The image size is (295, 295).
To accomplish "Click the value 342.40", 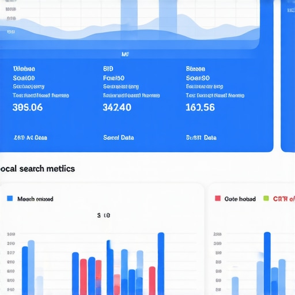I will (x=117, y=107).
